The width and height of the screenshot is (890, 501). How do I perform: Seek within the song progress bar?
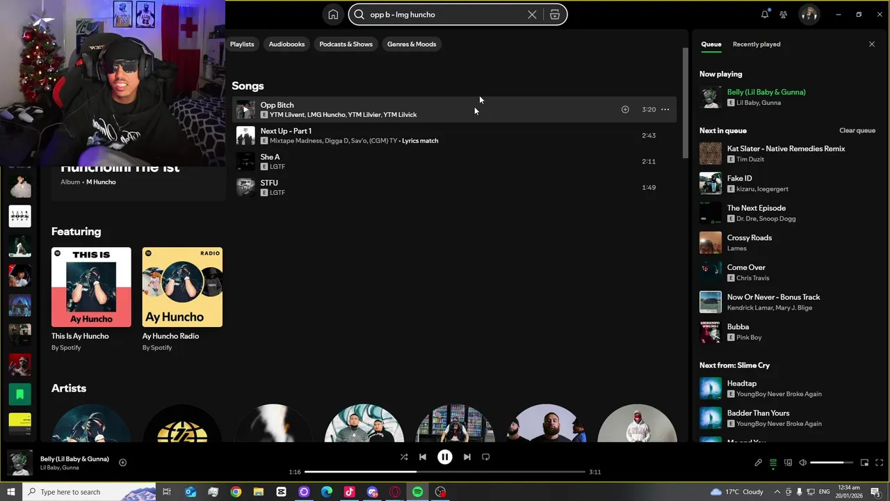[445, 472]
